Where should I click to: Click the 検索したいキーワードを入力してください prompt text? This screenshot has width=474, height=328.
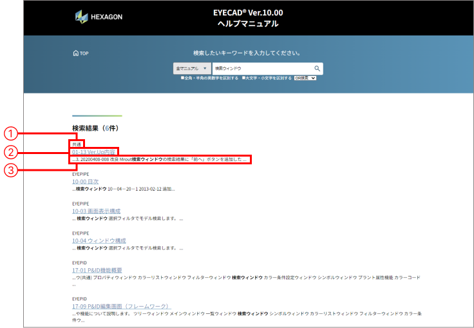click(247, 53)
